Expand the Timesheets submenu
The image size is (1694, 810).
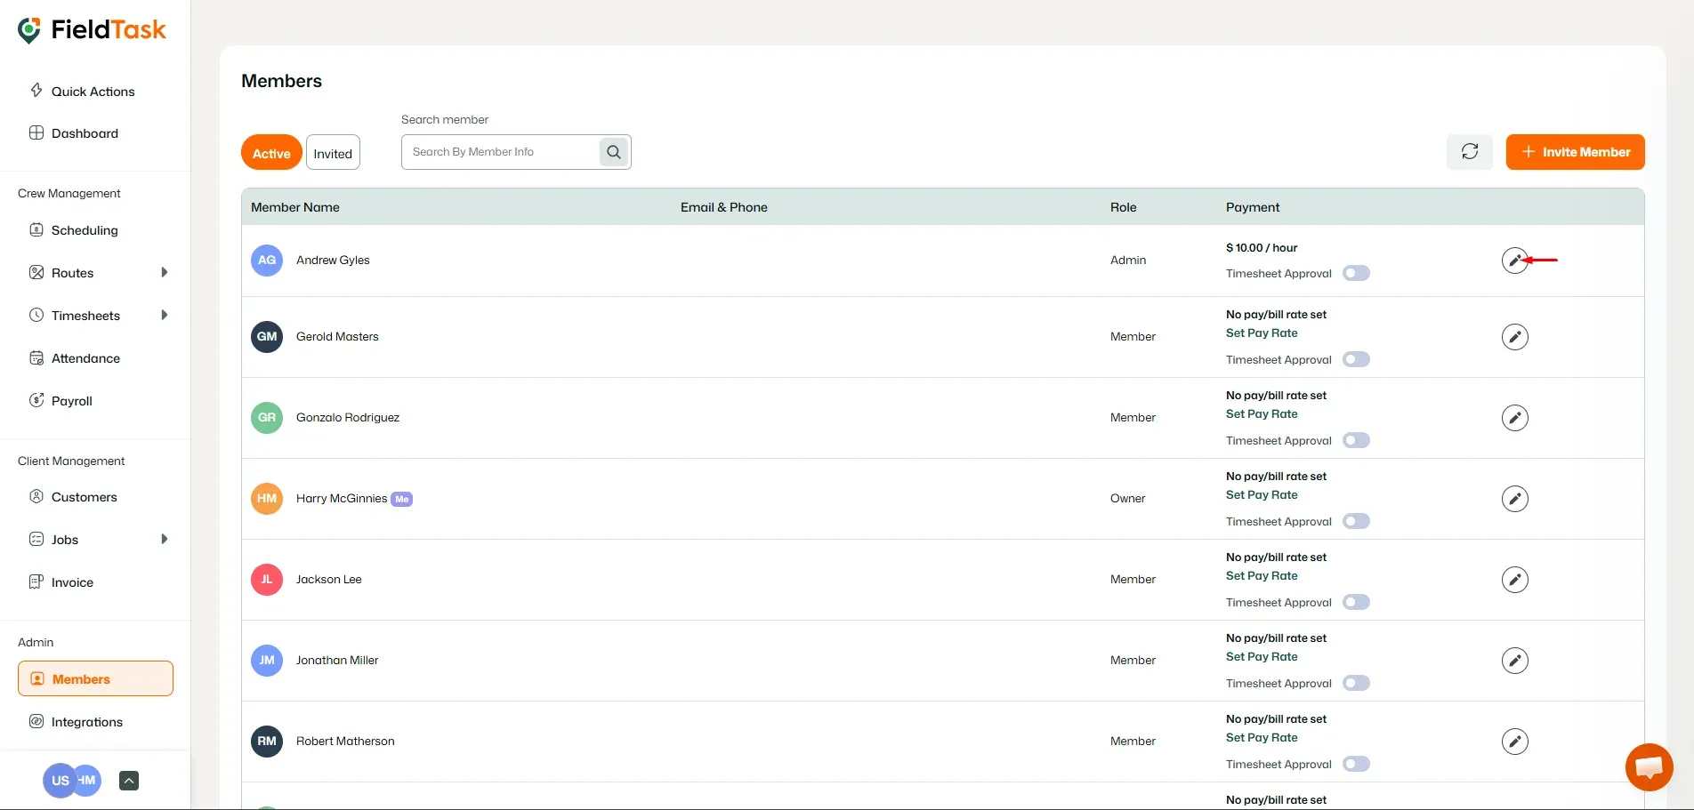(164, 315)
